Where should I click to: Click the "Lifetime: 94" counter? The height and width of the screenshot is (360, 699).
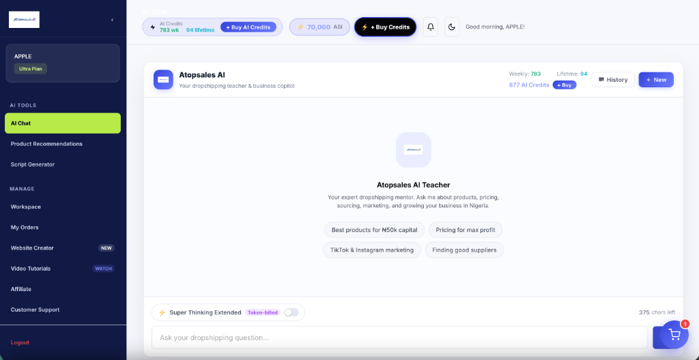click(x=572, y=74)
